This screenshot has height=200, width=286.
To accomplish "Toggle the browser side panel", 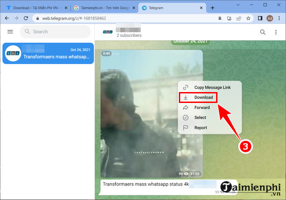I will click(260, 18).
